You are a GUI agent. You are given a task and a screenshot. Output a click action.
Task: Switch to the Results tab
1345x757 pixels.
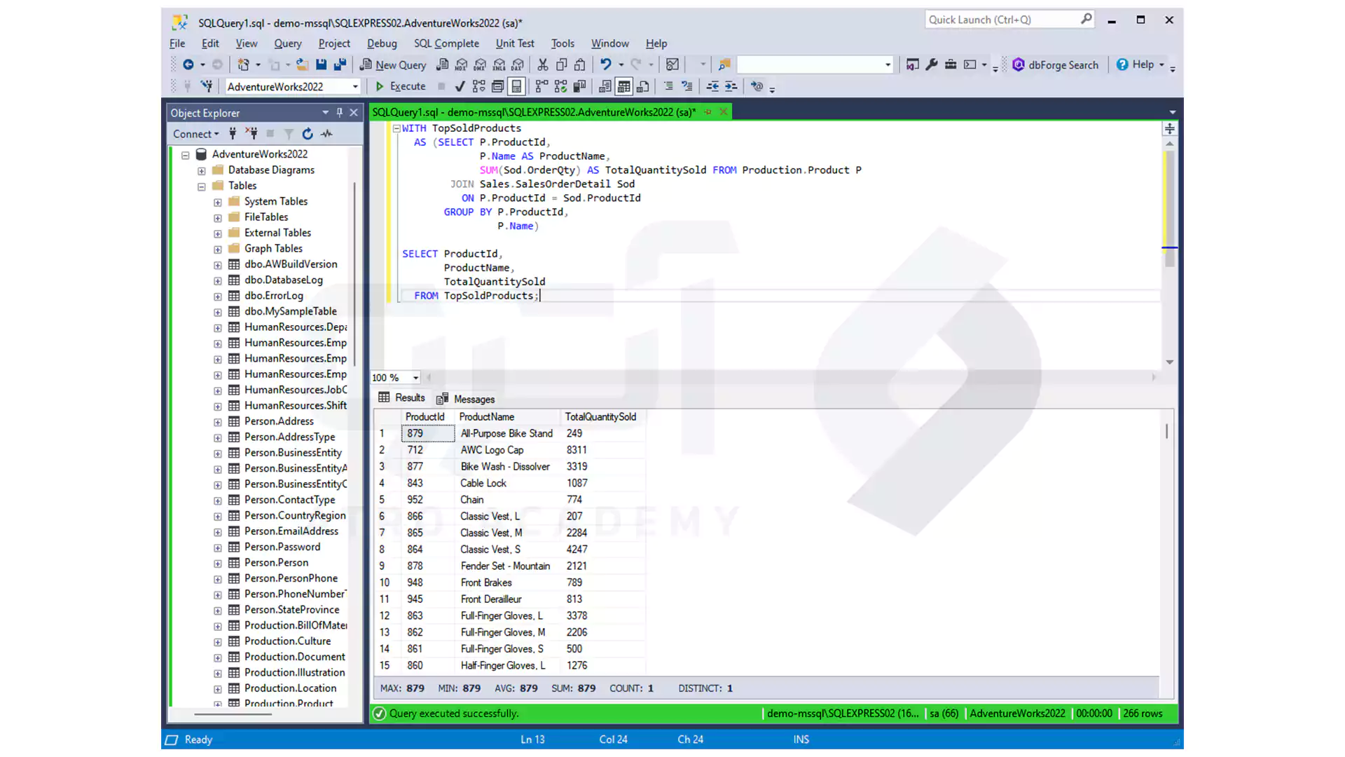402,397
